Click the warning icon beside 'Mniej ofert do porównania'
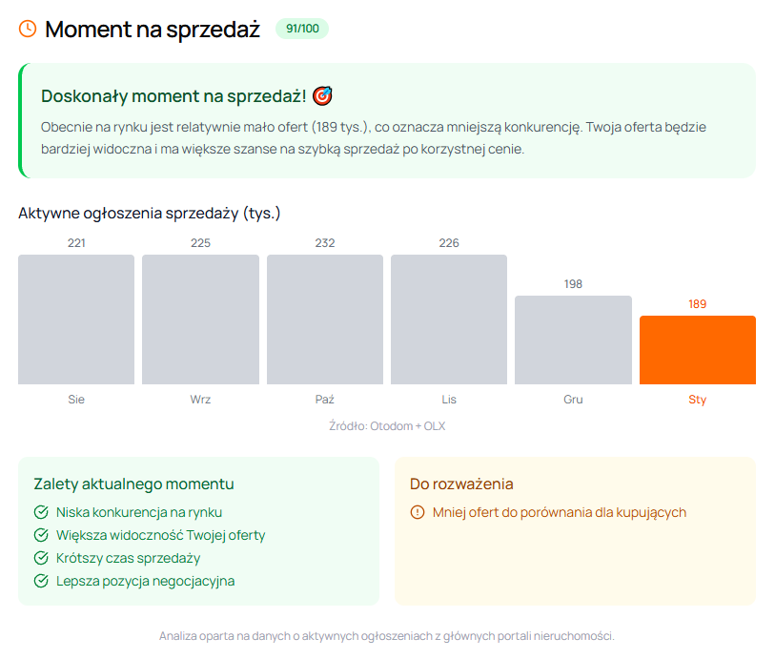775x659 pixels. (x=418, y=512)
